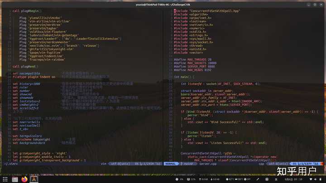This screenshot has height=183, width=326.
Task: Click the ~/.vimrc filename in left statusline
Action: tap(11, 164)
